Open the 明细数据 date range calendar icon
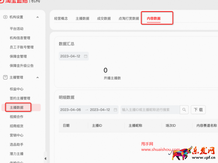 click(x=115, y=109)
